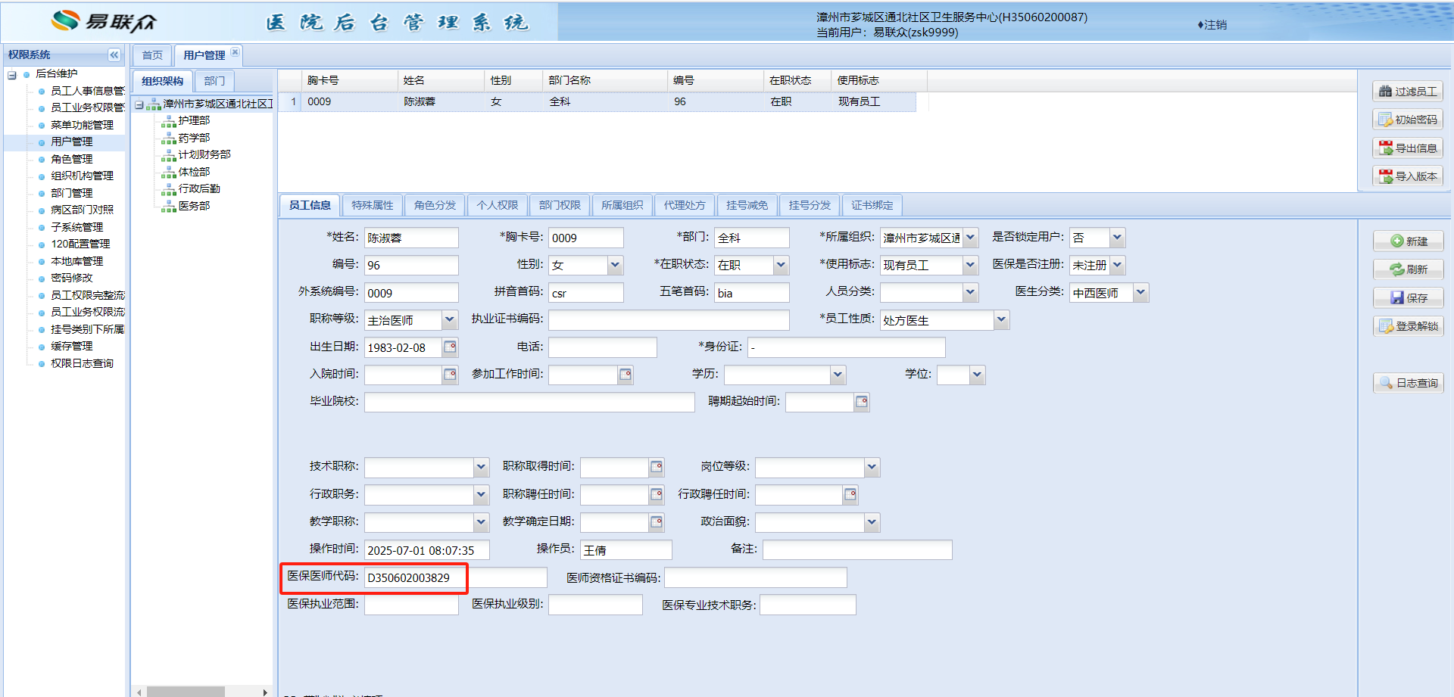Image resolution: width=1454 pixels, height=697 pixels.
Task: Click 登录解锁 unlock button
Action: click(x=1409, y=326)
